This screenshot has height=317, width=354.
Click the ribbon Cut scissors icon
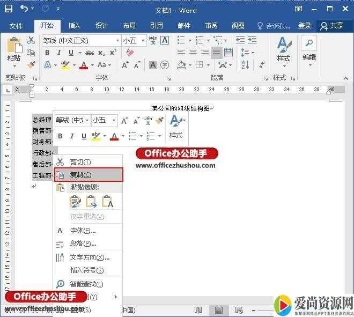[31, 40]
